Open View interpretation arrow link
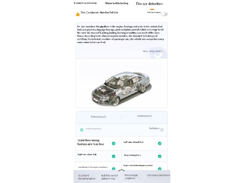Image resolution: width=244 pixels, height=183 pixels. pyautogui.click(x=153, y=51)
